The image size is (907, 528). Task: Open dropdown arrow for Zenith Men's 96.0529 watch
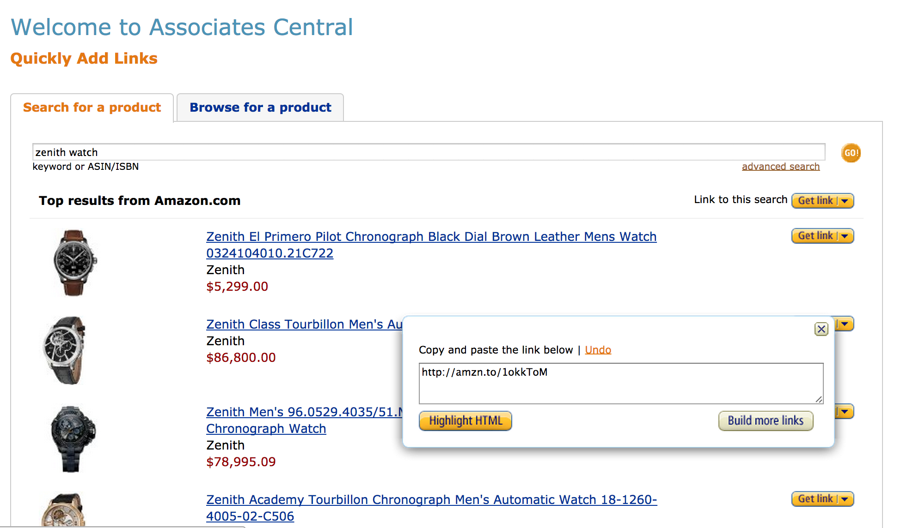click(845, 411)
